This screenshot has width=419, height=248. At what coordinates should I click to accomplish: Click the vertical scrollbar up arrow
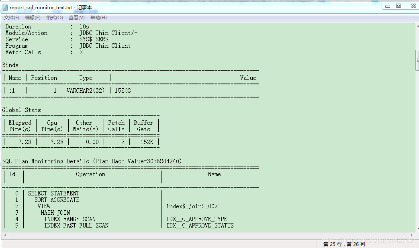[x=417, y=26]
